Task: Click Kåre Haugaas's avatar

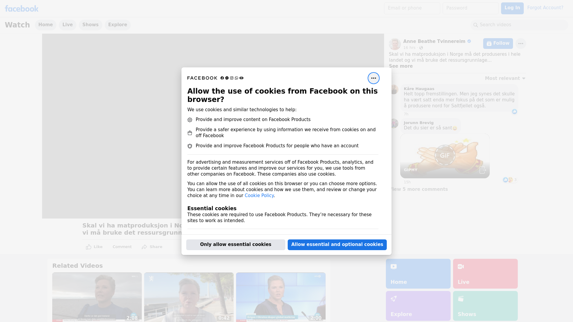Action: pos(394,89)
